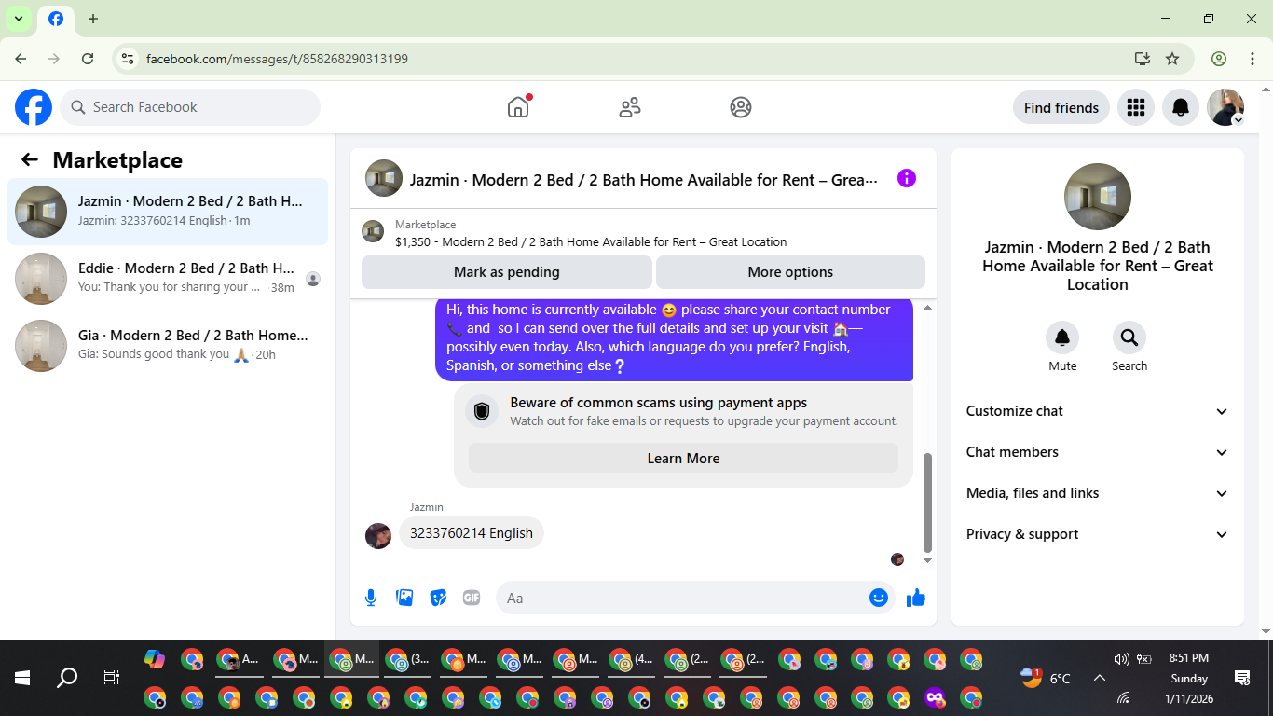Open conversation information purple icon
This screenshot has width=1273, height=716.
[x=907, y=178]
